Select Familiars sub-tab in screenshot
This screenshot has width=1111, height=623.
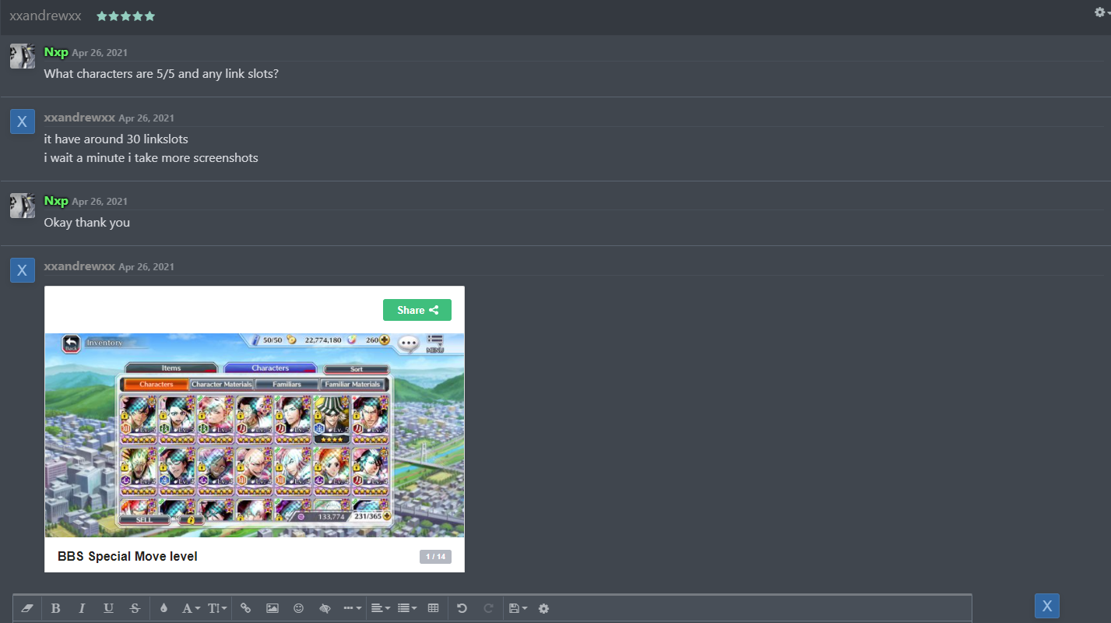287,384
